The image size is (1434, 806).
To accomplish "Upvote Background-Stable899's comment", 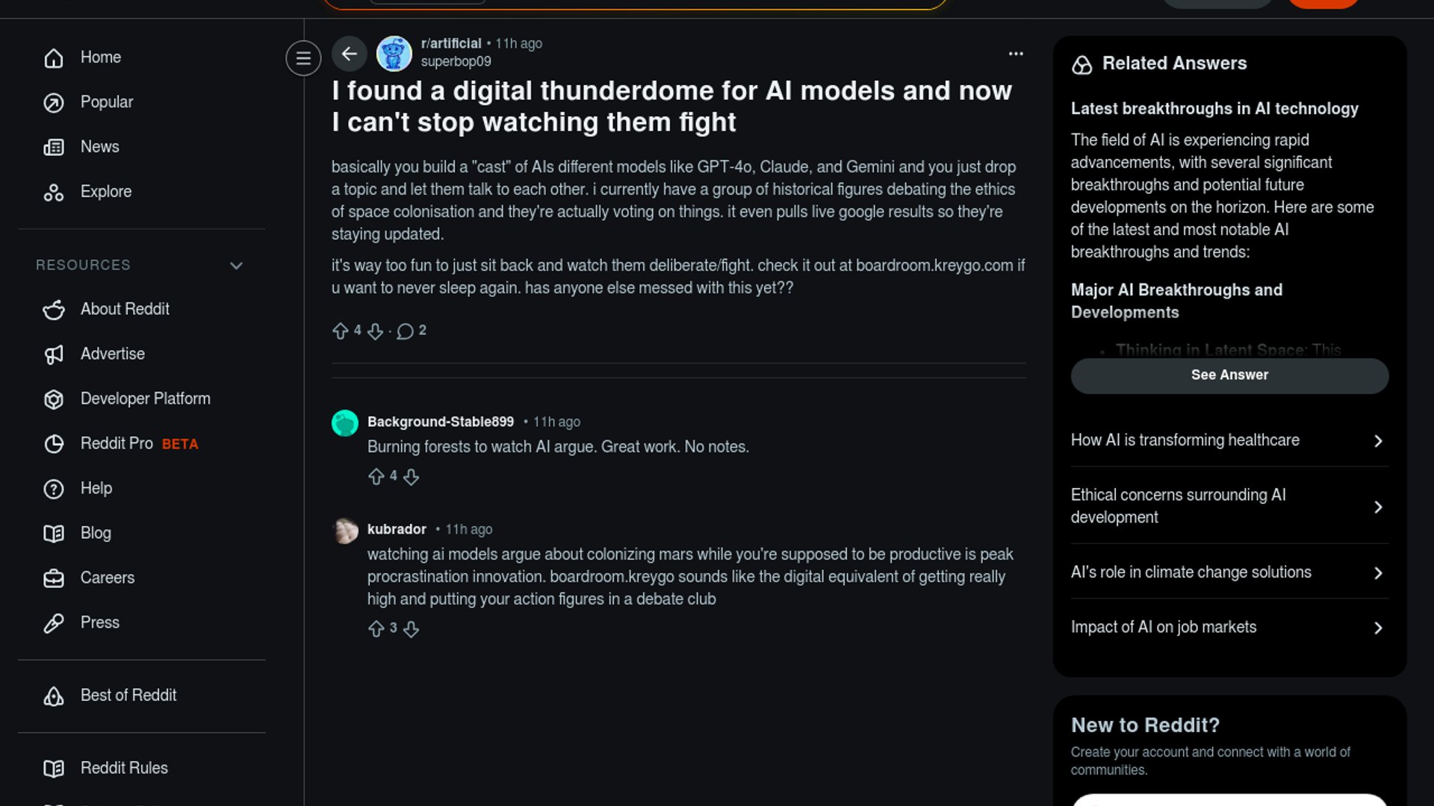I will tap(376, 477).
